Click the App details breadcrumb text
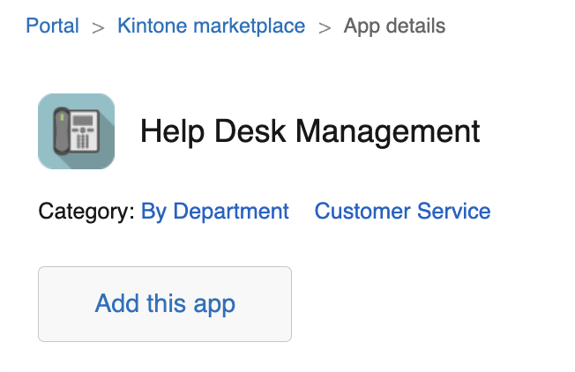The image size is (575, 372). (394, 26)
